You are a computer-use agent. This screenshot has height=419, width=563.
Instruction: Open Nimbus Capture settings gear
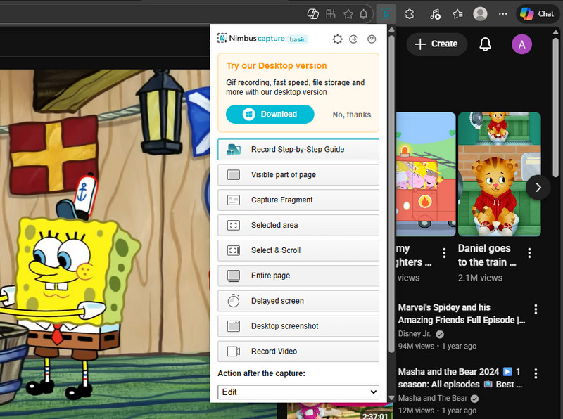[x=337, y=39]
